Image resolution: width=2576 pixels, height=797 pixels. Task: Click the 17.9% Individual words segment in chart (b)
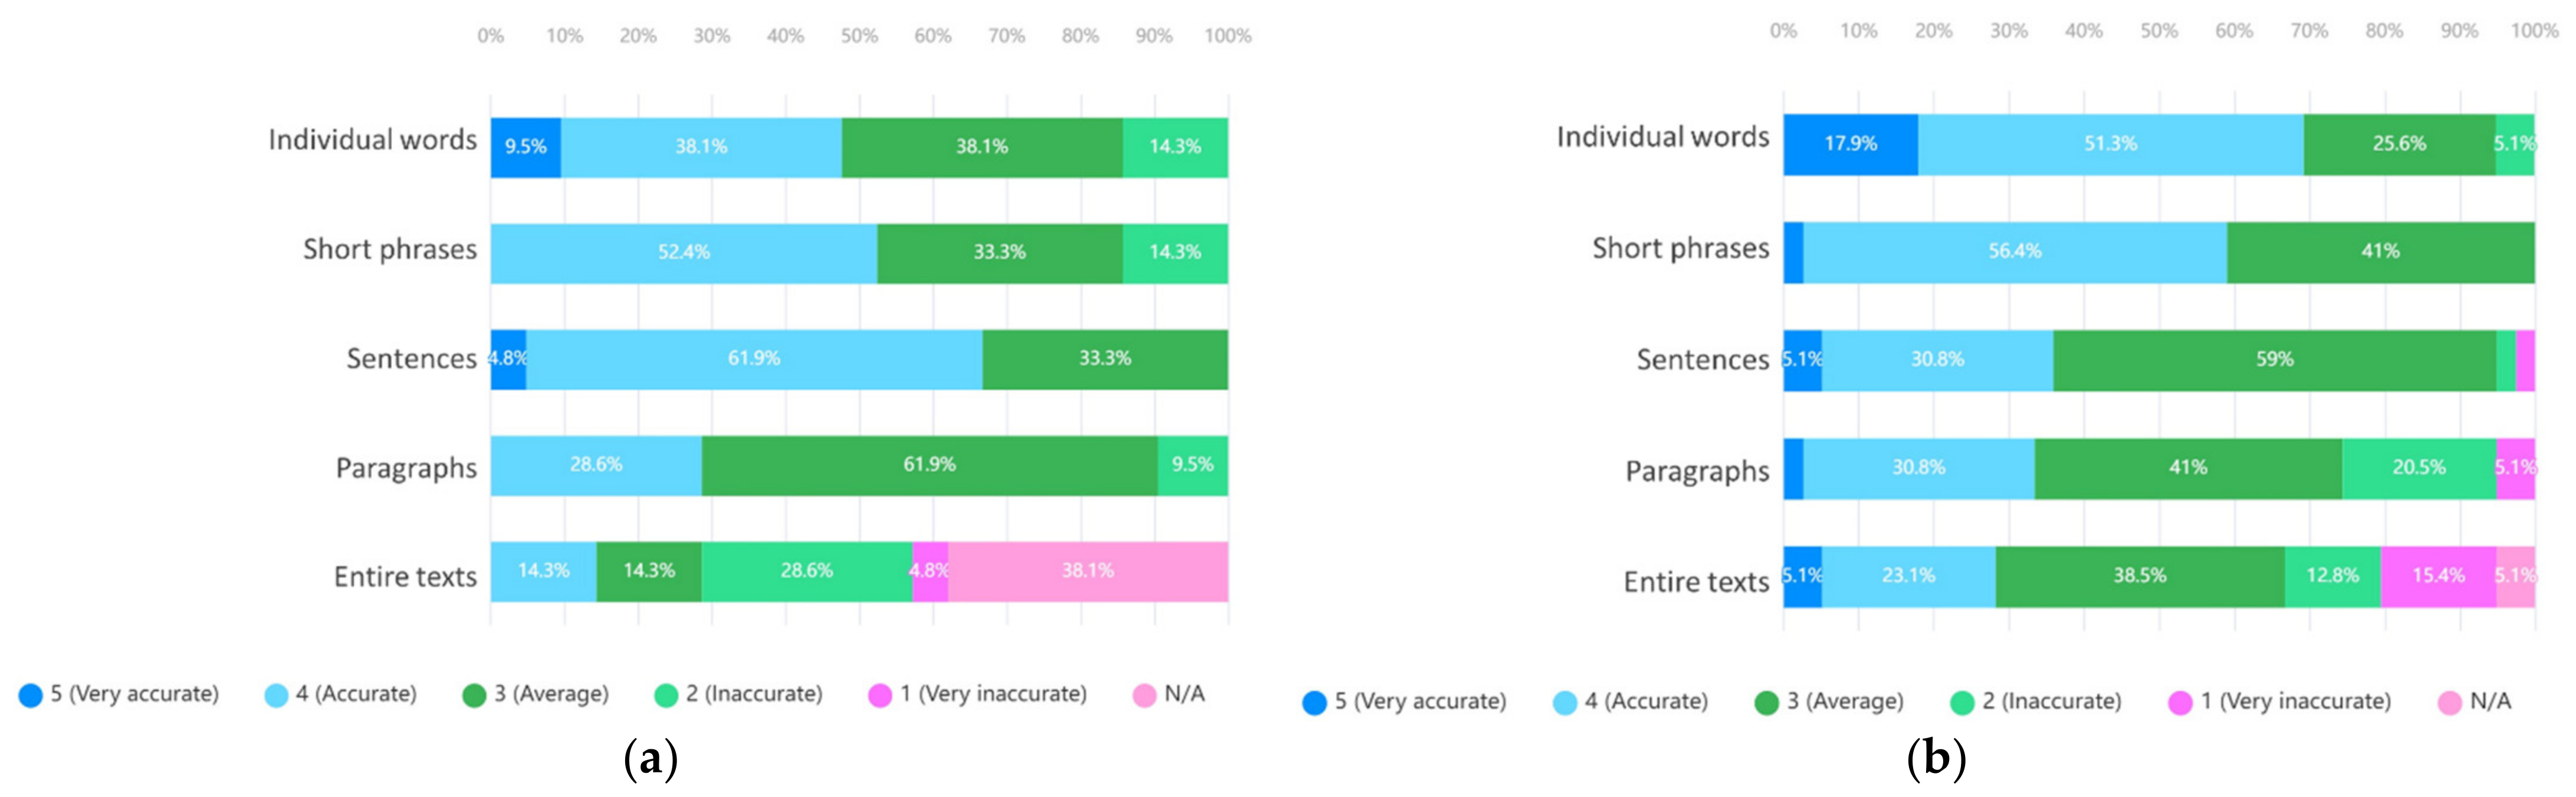pyautogui.click(x=1850, y=144)
